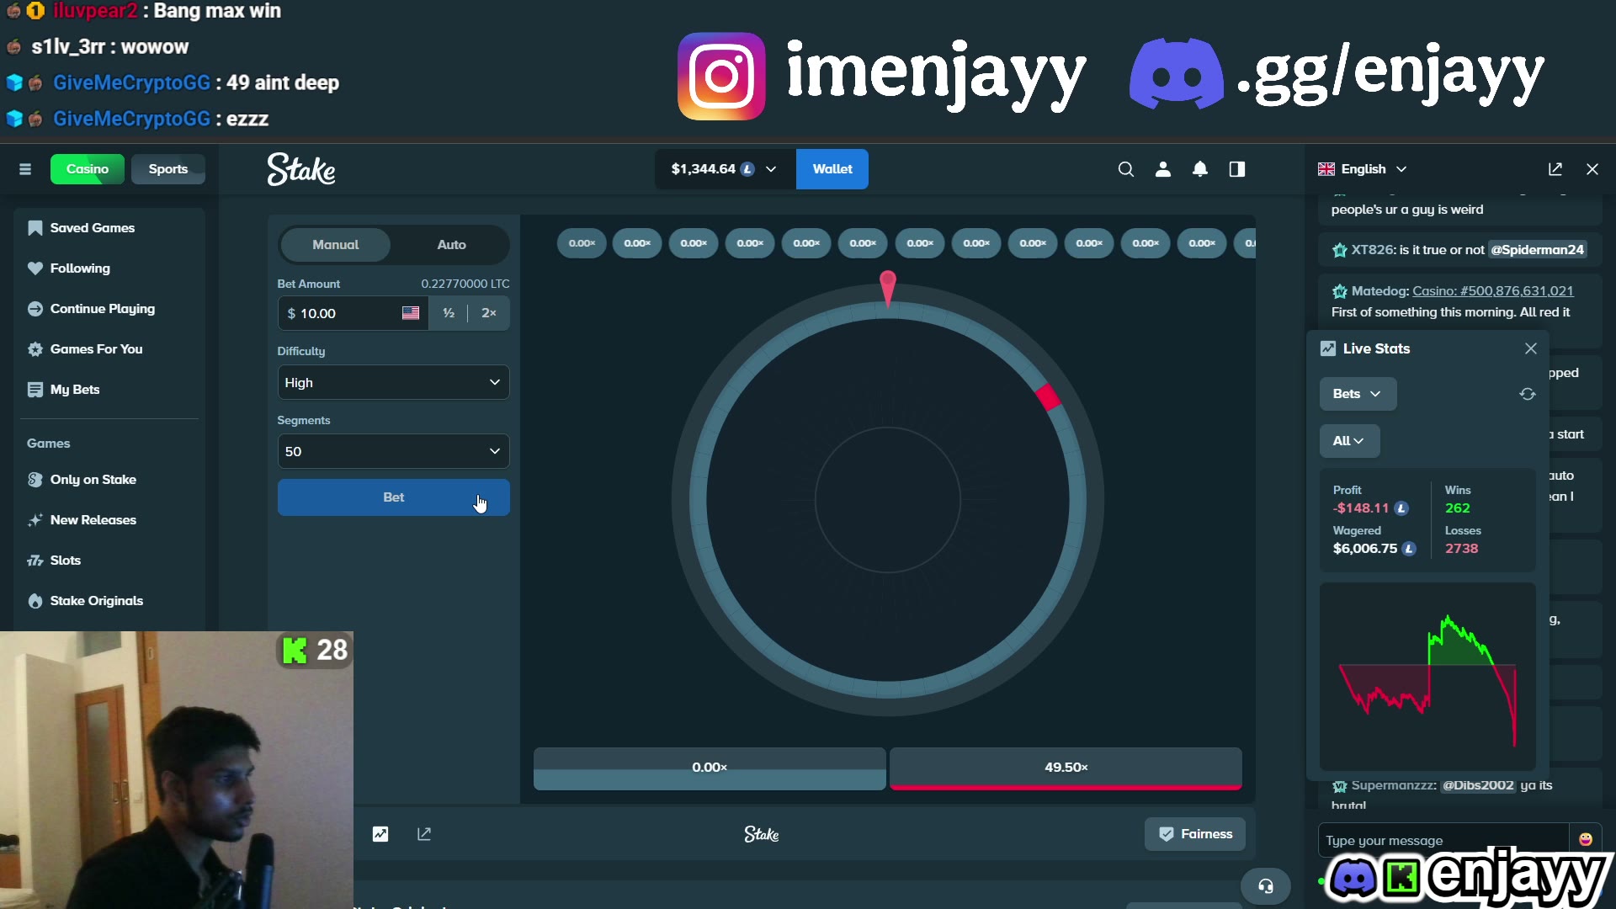Click the Stake logo in header
Viewport: 1616px width, 909px height.
coord(301,169)
